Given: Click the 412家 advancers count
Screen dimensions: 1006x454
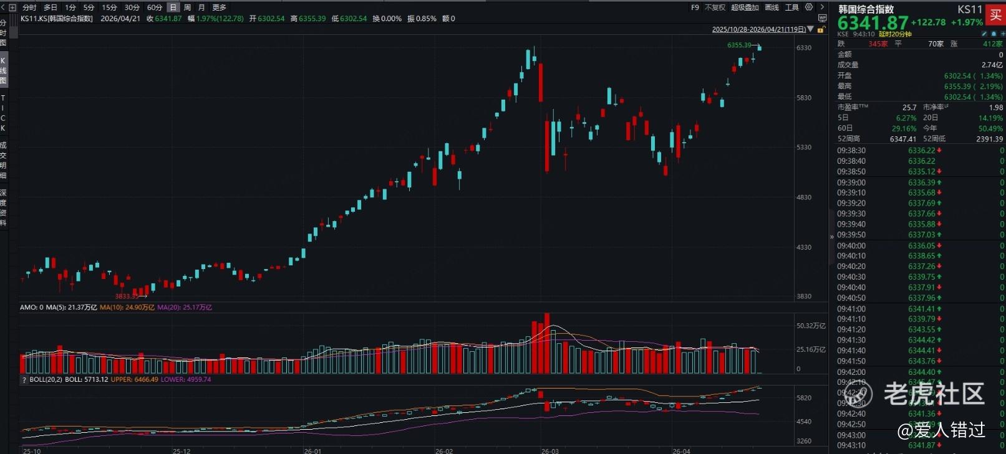Looking at the screenshot, I should pyautogui.click(x=993, y=44).
